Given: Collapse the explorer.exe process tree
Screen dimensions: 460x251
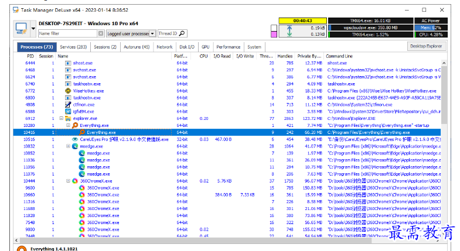Looking at the screenshot, I should pyautogui.click(x=61, y=118).
